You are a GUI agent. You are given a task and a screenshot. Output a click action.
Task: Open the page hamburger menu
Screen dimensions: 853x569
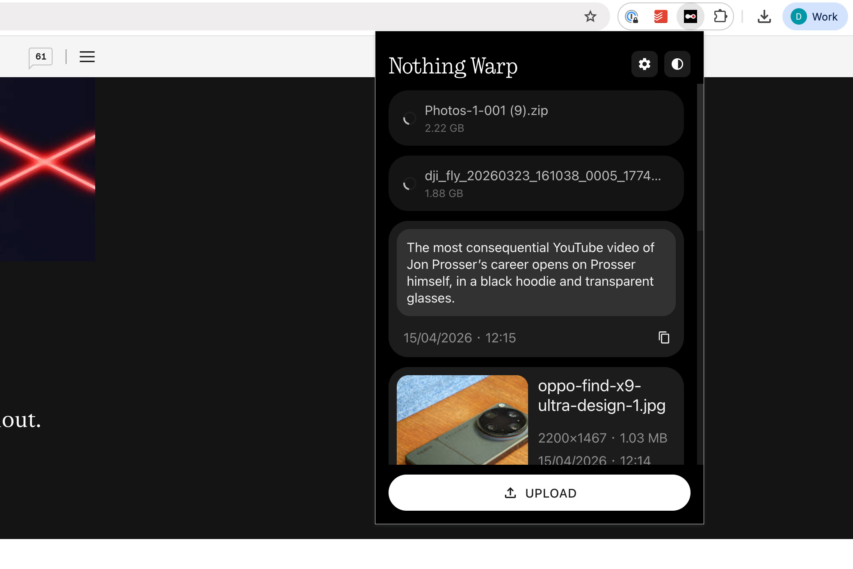87,57
